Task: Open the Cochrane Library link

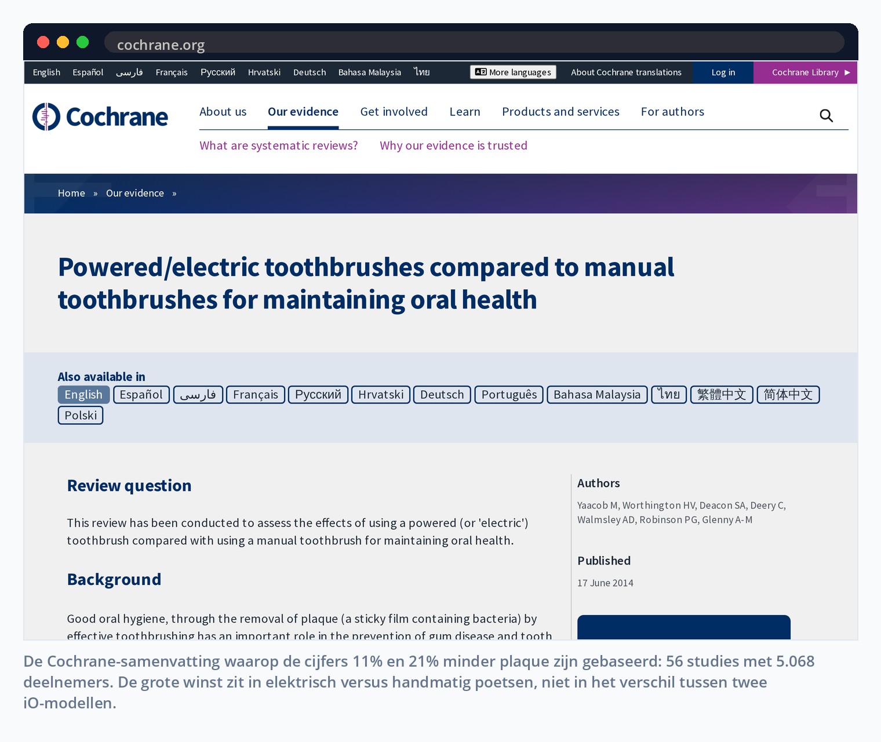Action: click(x=805, y=72)
